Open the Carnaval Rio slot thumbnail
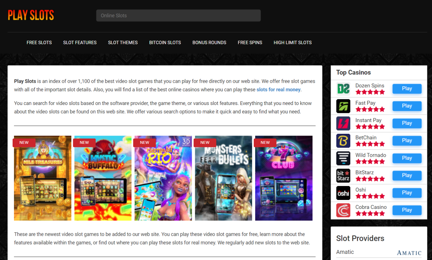The width and height of the screenshot is (432, 260). (163, 178)
